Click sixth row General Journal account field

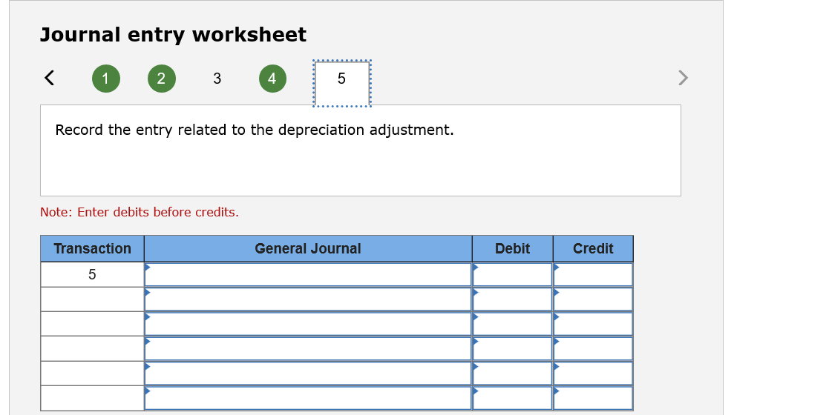308,399
